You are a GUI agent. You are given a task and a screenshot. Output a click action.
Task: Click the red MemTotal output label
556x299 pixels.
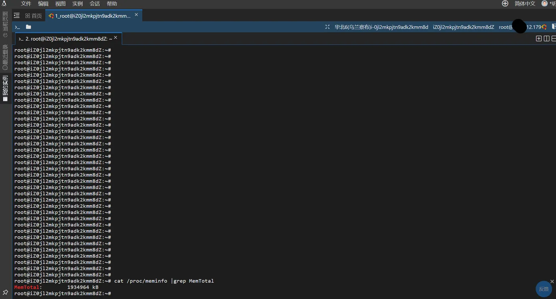(x=27, y=287)
